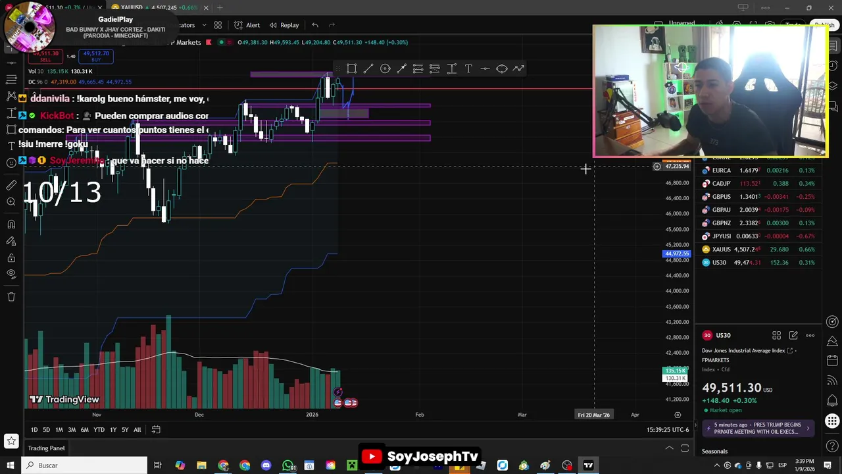Toggle magnet mode in left sidebar
The width and height of the screenshot is (842, 474).
click(x=11, y=224)
